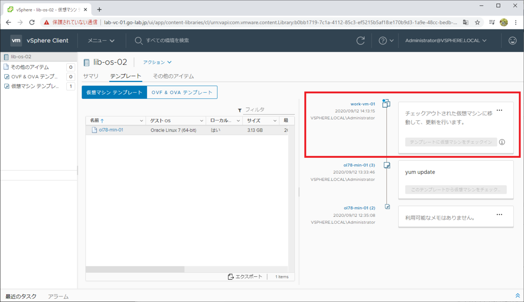Click the lib-os-02 library icon in sidebar
This screenshot has width=524, height=302.
[6, 57]
